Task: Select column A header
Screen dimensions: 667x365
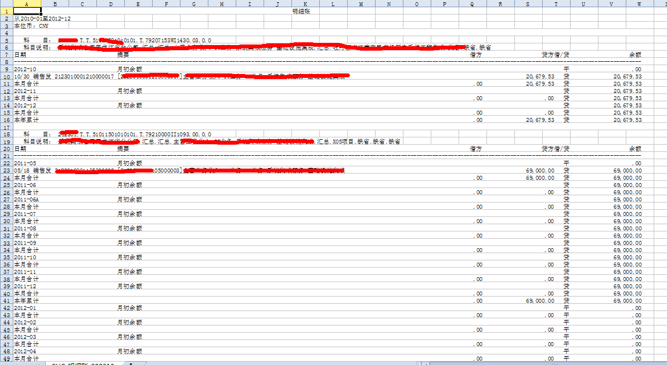Action: point(27,4)
